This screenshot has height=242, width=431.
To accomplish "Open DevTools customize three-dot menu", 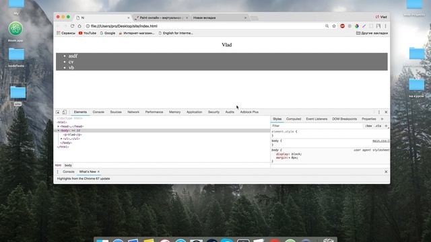I will coord(378,112).
